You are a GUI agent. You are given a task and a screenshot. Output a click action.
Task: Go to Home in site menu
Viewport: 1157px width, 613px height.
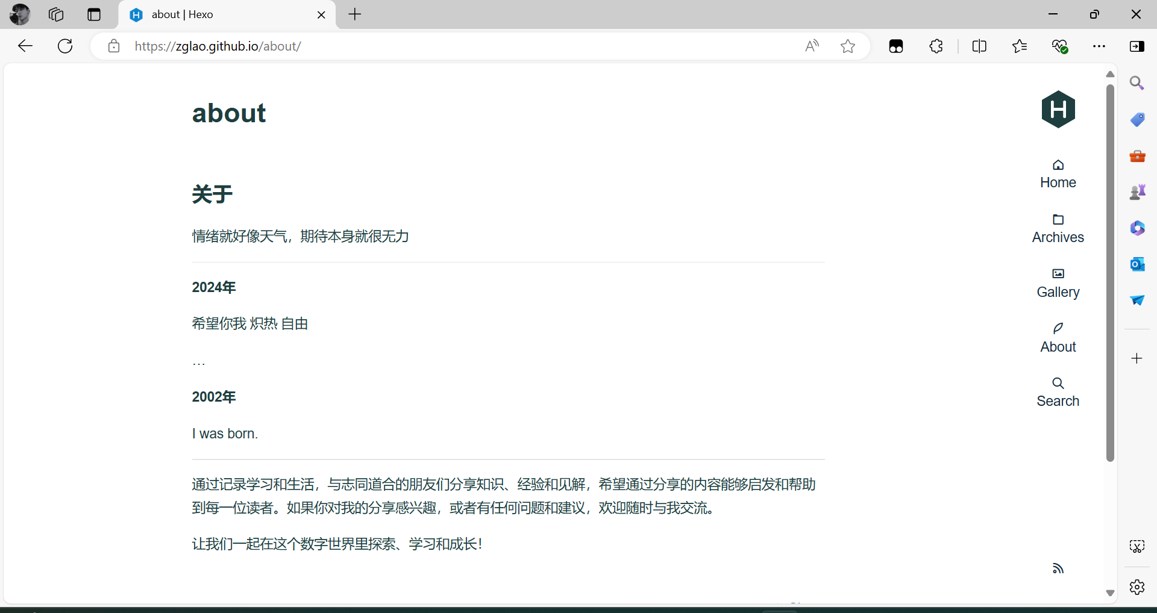pos(1058,175)
